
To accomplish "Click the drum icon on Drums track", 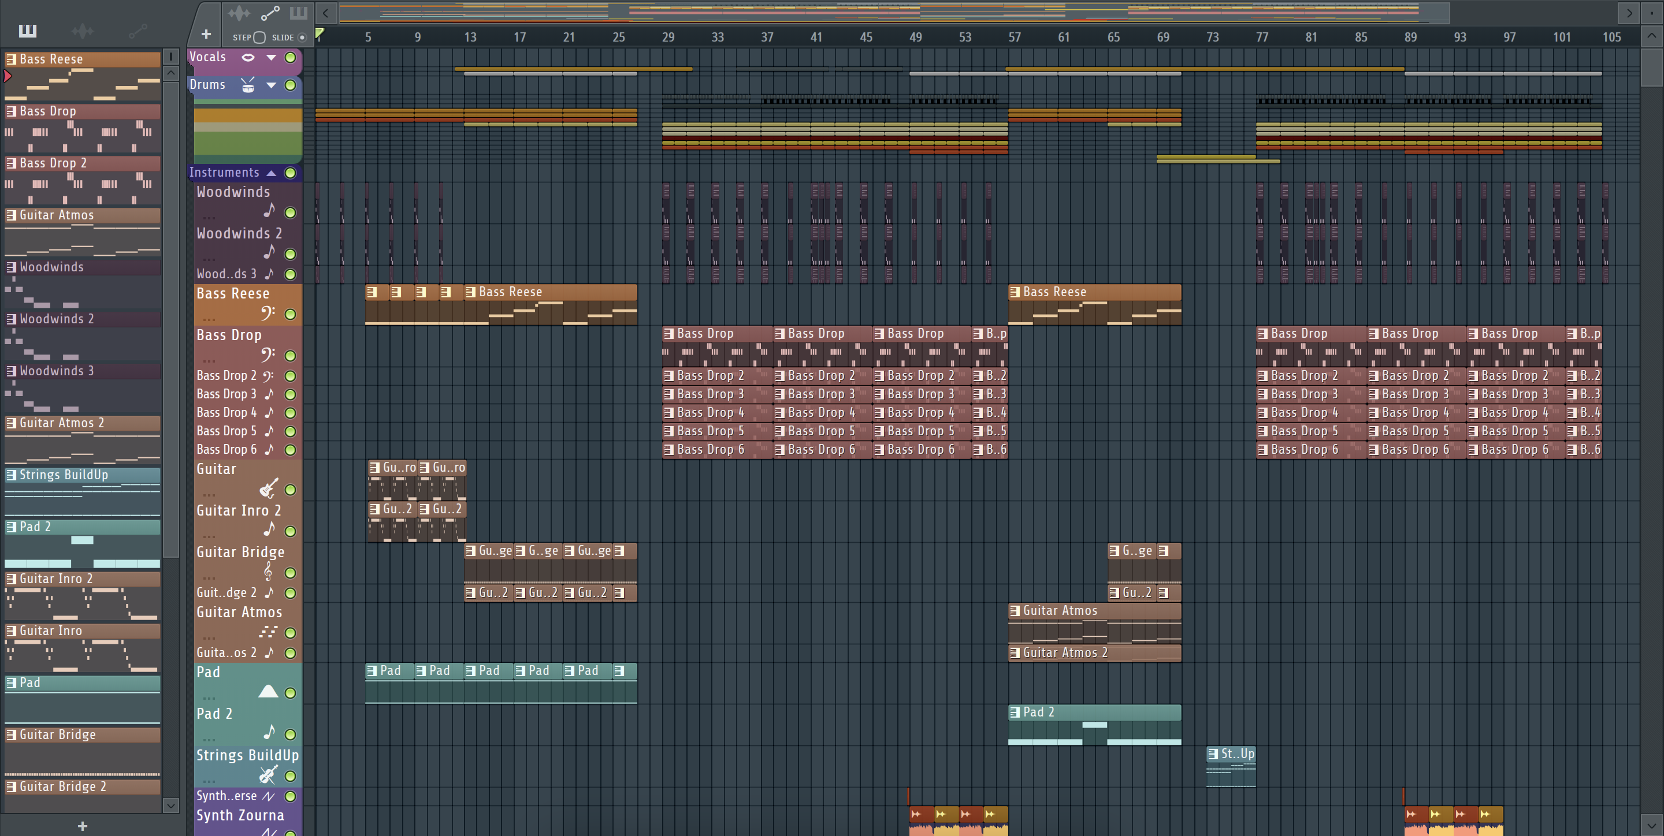I will pos(248,84).
